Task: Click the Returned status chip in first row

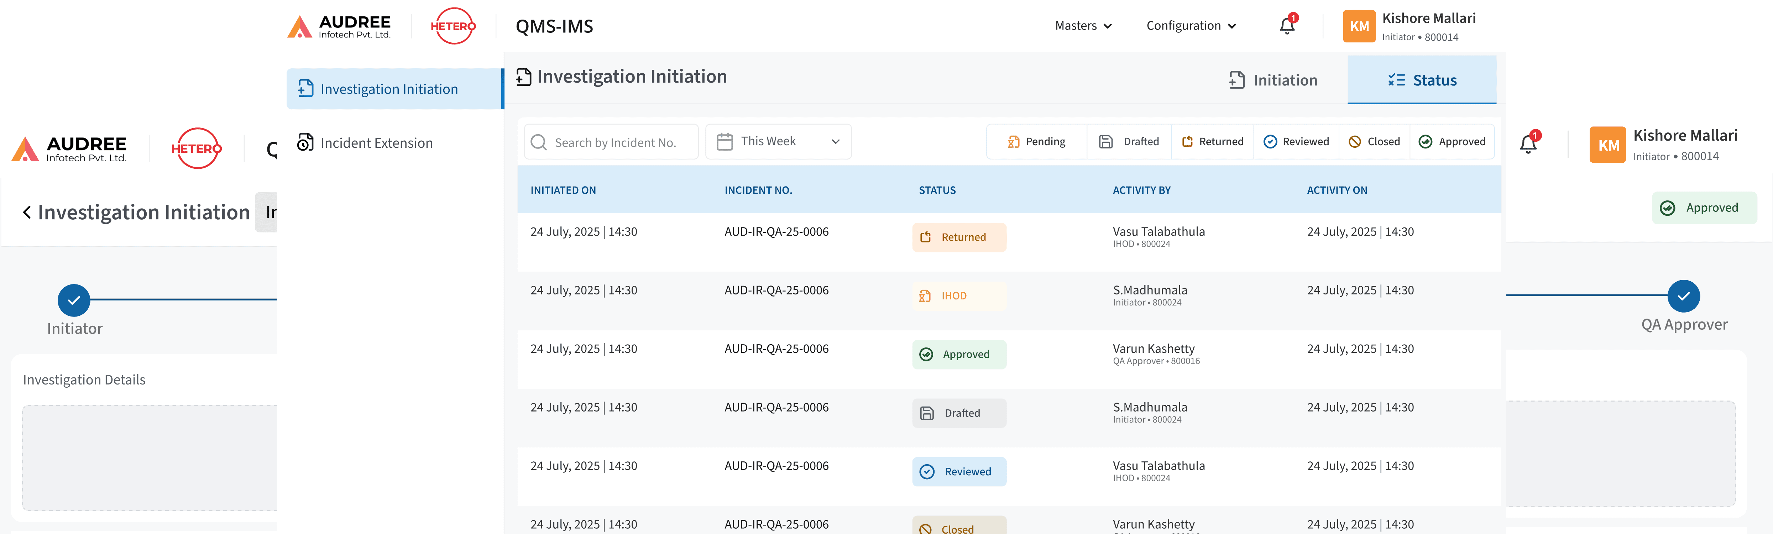Action: (959, 237)
